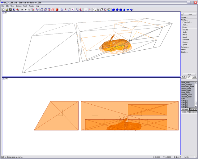Select the magnifier Zoom tool
Viewport: 198px width, 159px height.
click(x=94, y=10)
